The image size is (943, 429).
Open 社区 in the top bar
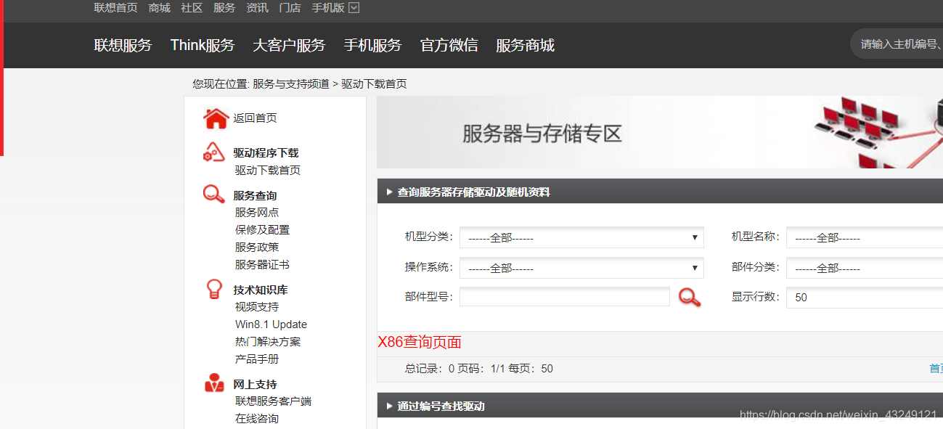click(x=192, y=8)
